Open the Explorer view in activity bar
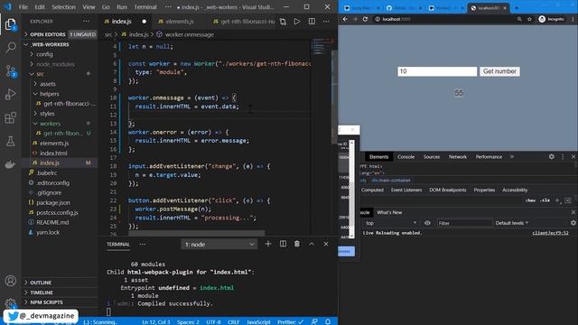The width and height of the screenshot is (578, 325). click(11, 24)
